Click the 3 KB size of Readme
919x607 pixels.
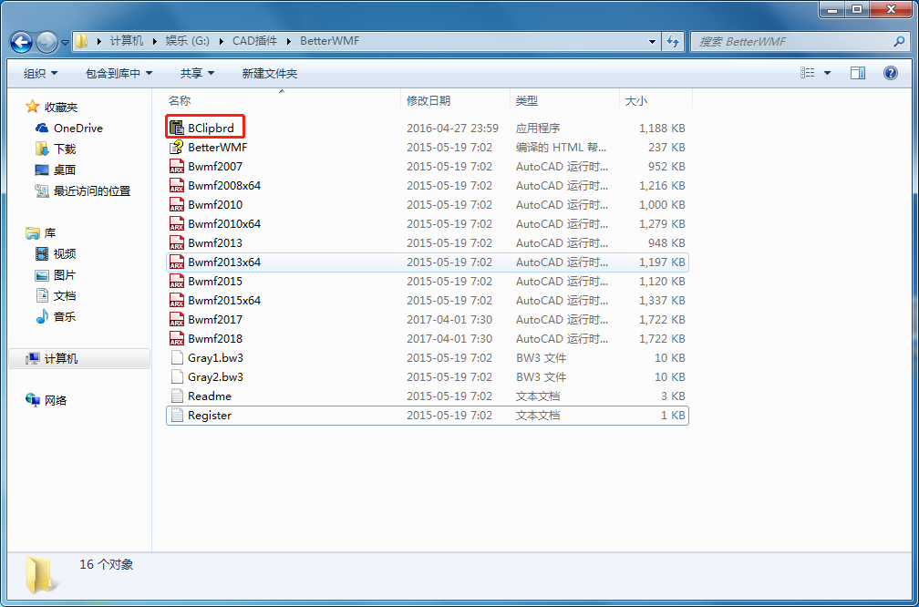pyautogui.click(x=673, y=396)
